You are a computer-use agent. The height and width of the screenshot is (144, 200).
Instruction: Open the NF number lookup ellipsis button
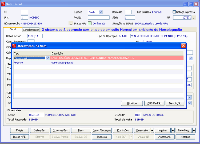click(194, 18)
